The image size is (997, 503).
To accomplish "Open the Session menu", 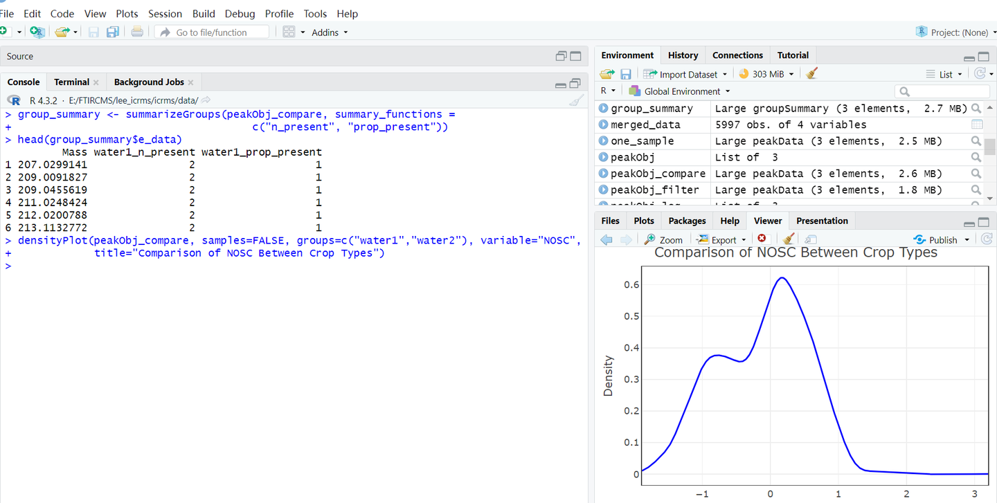I will pos(165,14).
